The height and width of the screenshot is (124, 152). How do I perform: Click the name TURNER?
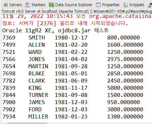click(x=38, y=95)
